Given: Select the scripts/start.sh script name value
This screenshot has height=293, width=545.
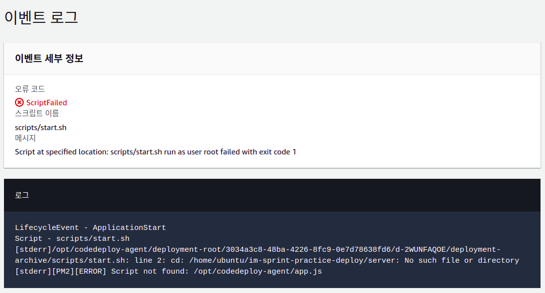Looking at the screenshot, I should pos(41,128).
